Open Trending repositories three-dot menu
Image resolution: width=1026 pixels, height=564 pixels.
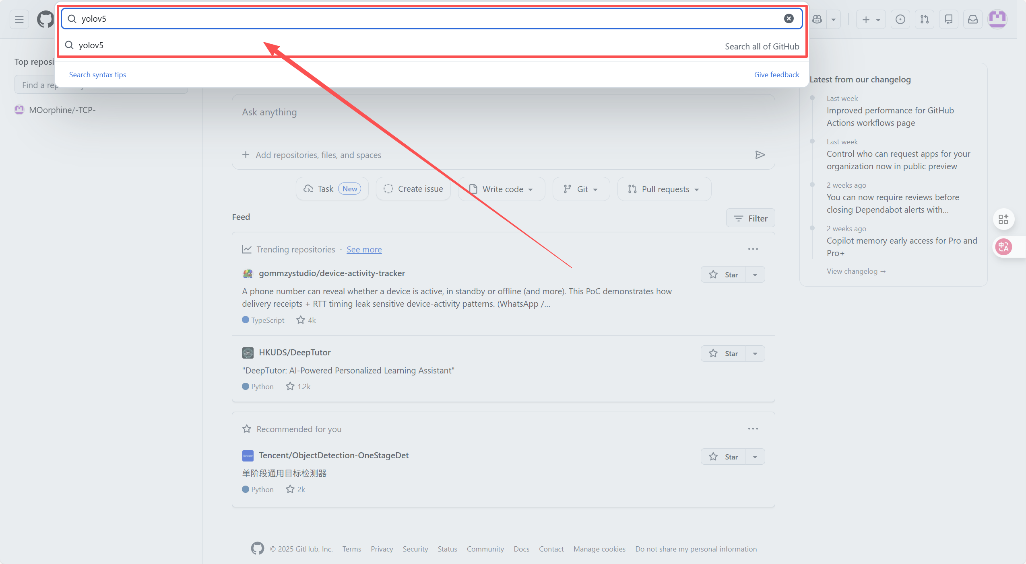click(x=753, y=249)
